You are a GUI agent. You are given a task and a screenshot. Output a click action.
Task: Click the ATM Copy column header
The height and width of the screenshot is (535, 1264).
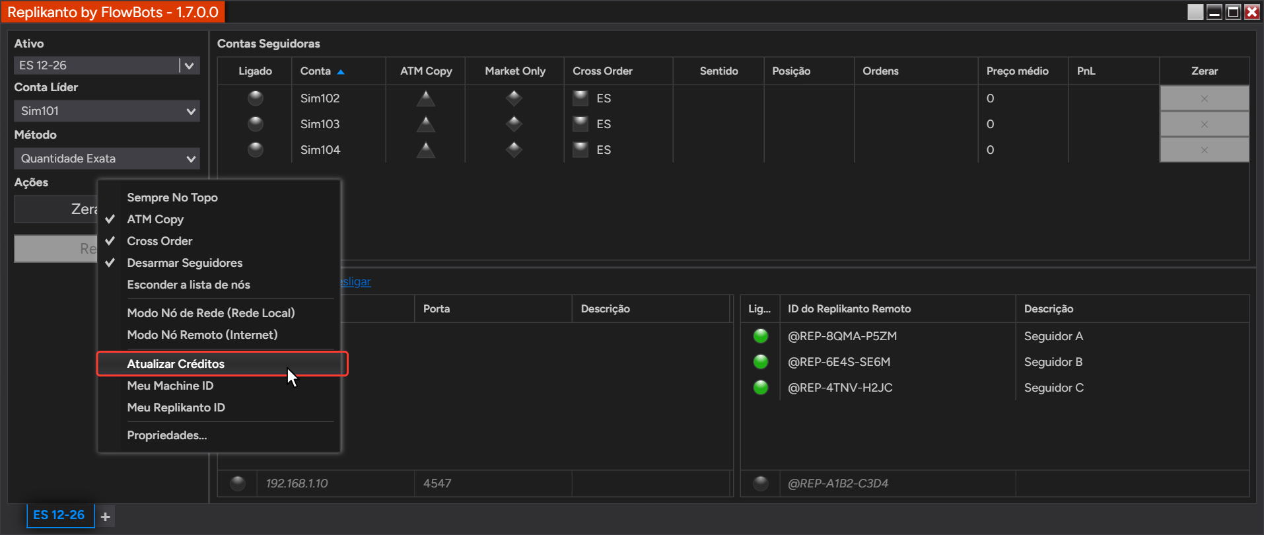point(426,71)
